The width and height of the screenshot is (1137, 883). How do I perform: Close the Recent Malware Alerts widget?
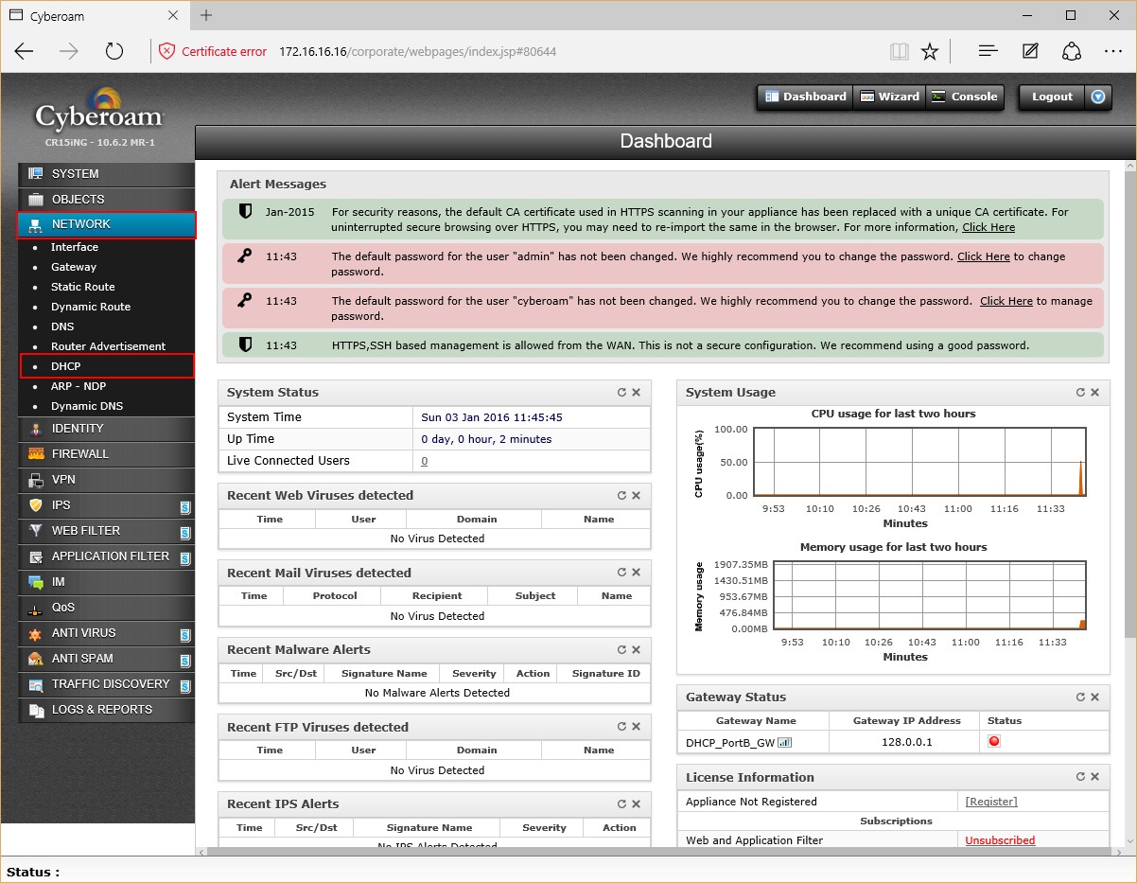tap(637, 650)
